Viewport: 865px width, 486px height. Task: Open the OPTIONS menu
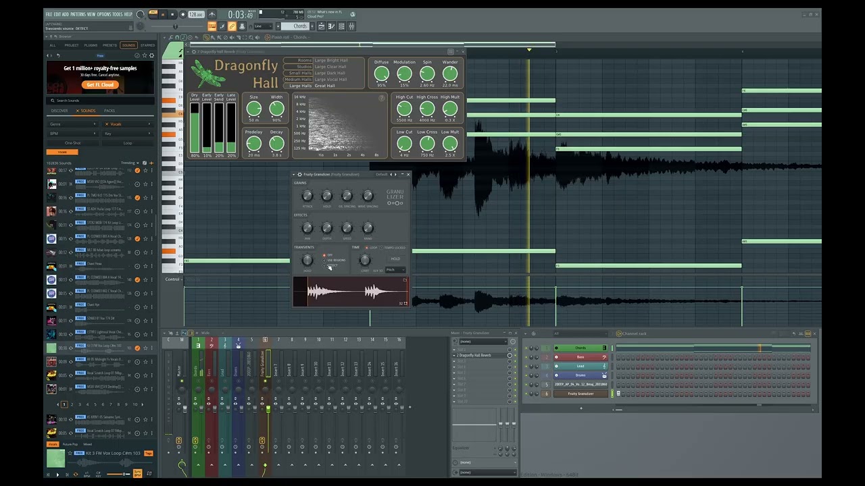pos(104,14)
